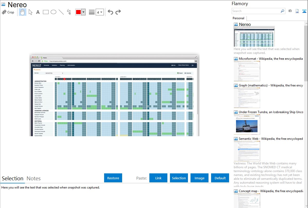Click the snapshot icon beside Concept map entry

click(236, 191)
